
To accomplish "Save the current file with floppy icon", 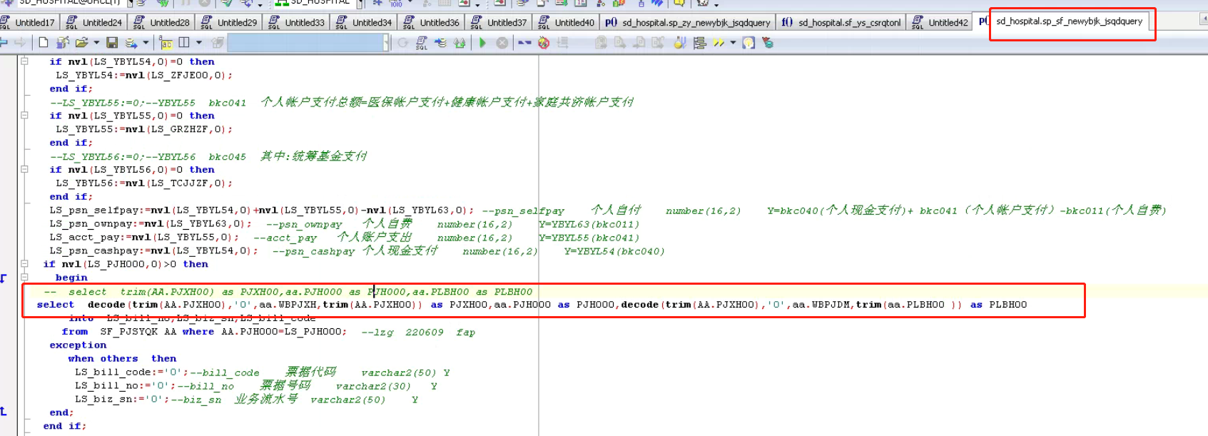I will 112,43.
